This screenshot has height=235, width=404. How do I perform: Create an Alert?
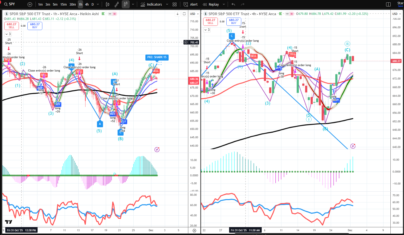(x=191, y=4)
